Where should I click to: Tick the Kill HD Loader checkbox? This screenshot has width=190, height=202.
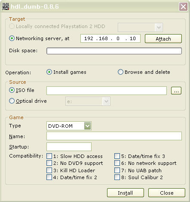point(49,170)
